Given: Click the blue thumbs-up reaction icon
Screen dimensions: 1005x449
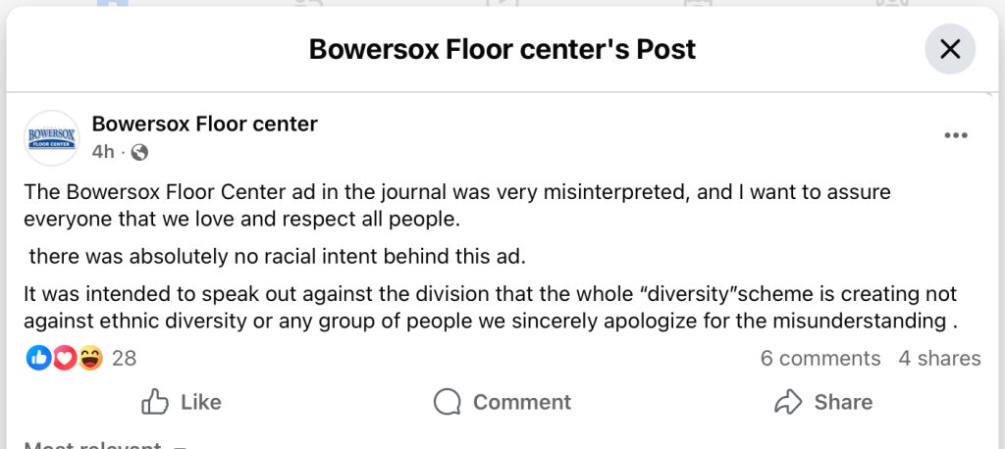Looking at the screenshot, I should pyautogui.click(x=39, y=359).
